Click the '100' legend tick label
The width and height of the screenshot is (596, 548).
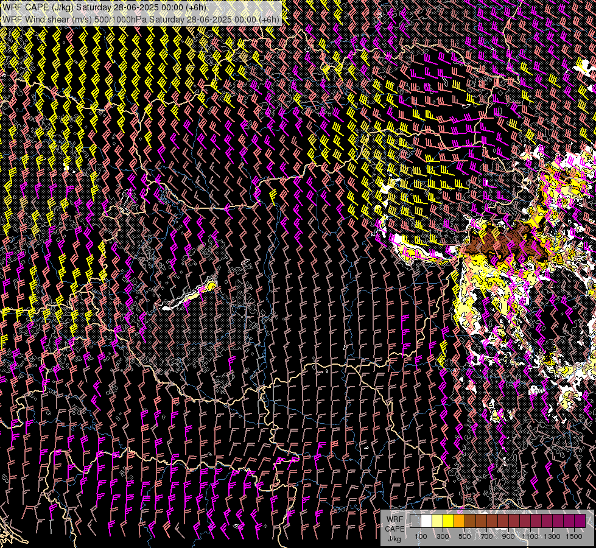[x=421, y=536]
